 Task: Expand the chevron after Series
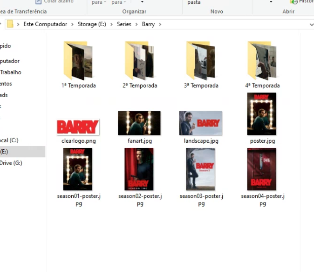click(x=137, y=24)
